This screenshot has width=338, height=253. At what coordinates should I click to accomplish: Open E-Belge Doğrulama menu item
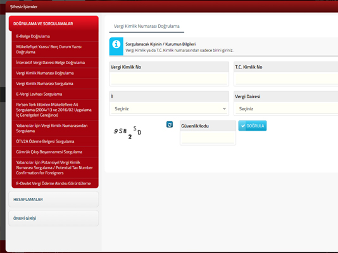pos(55,36)
